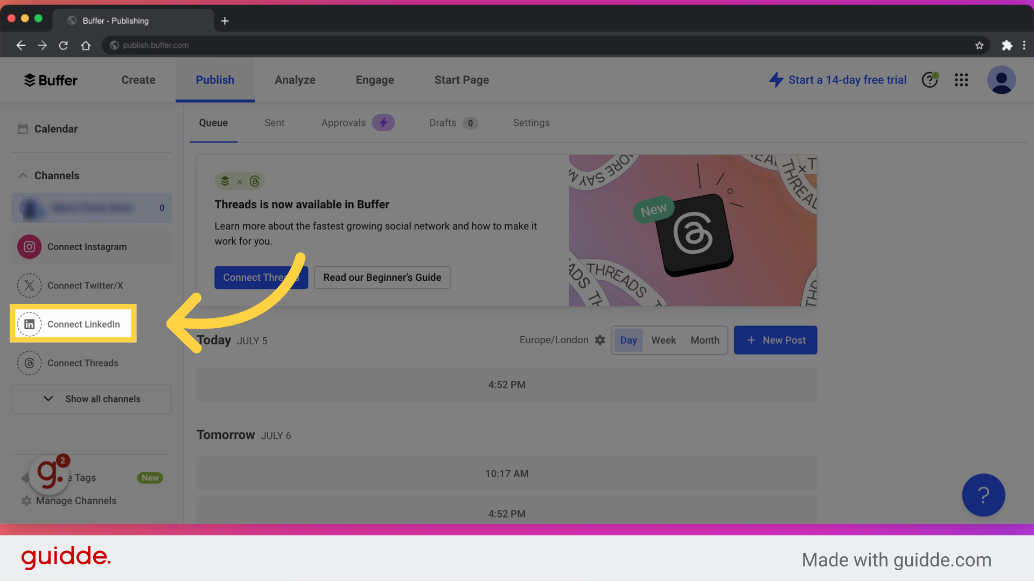
Task: Click the Threads channel icon
Action: (29, 363)
